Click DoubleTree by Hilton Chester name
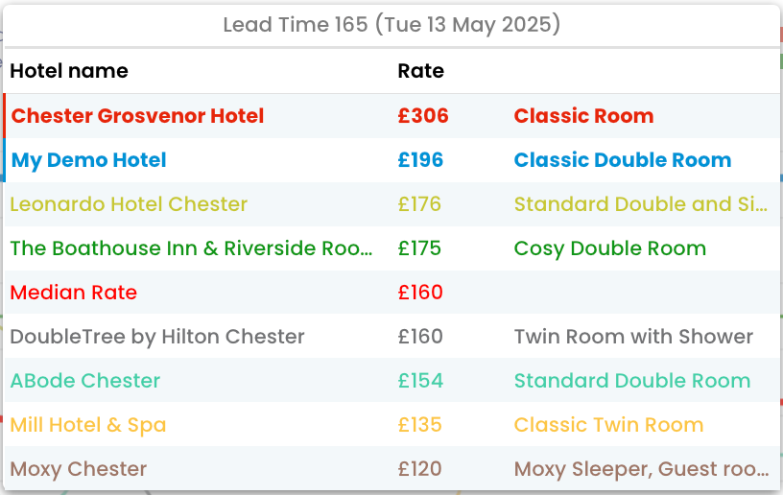The width and height of the screenshot is (783, 495). click(x=157, y=337)
